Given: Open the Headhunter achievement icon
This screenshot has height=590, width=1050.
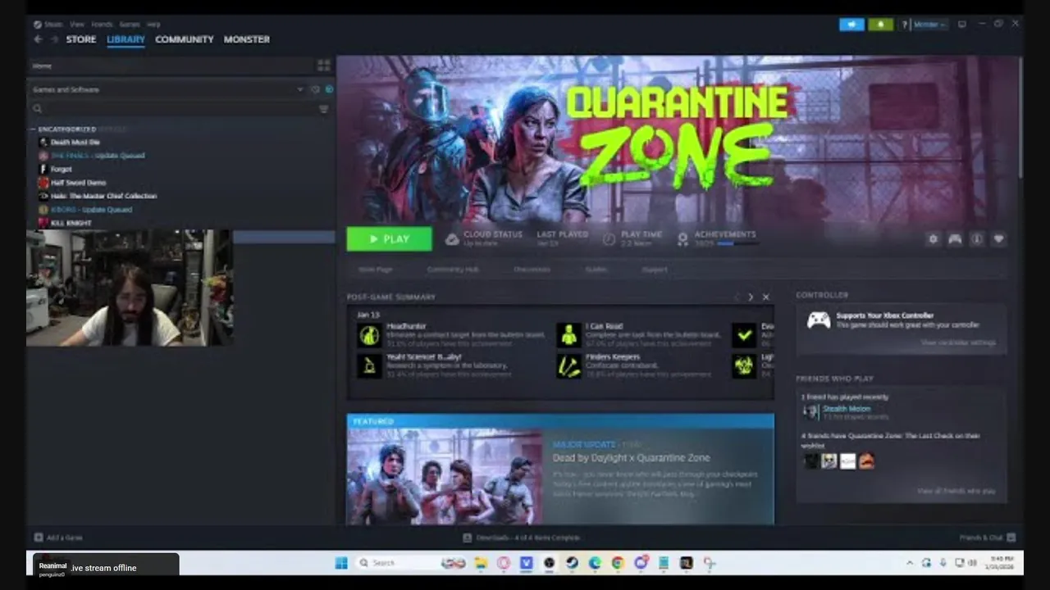Looking at the screenshot, I should [x=369, y=334].
